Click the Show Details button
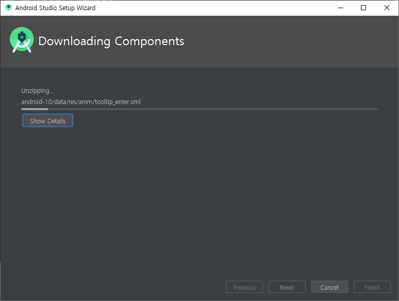399x301 pixels. [48, 121]
